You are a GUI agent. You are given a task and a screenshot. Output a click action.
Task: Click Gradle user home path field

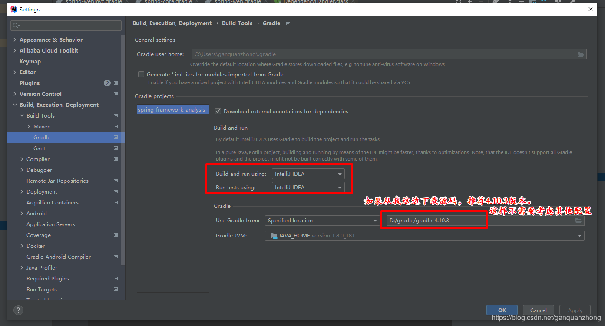[x=389, y=54]
